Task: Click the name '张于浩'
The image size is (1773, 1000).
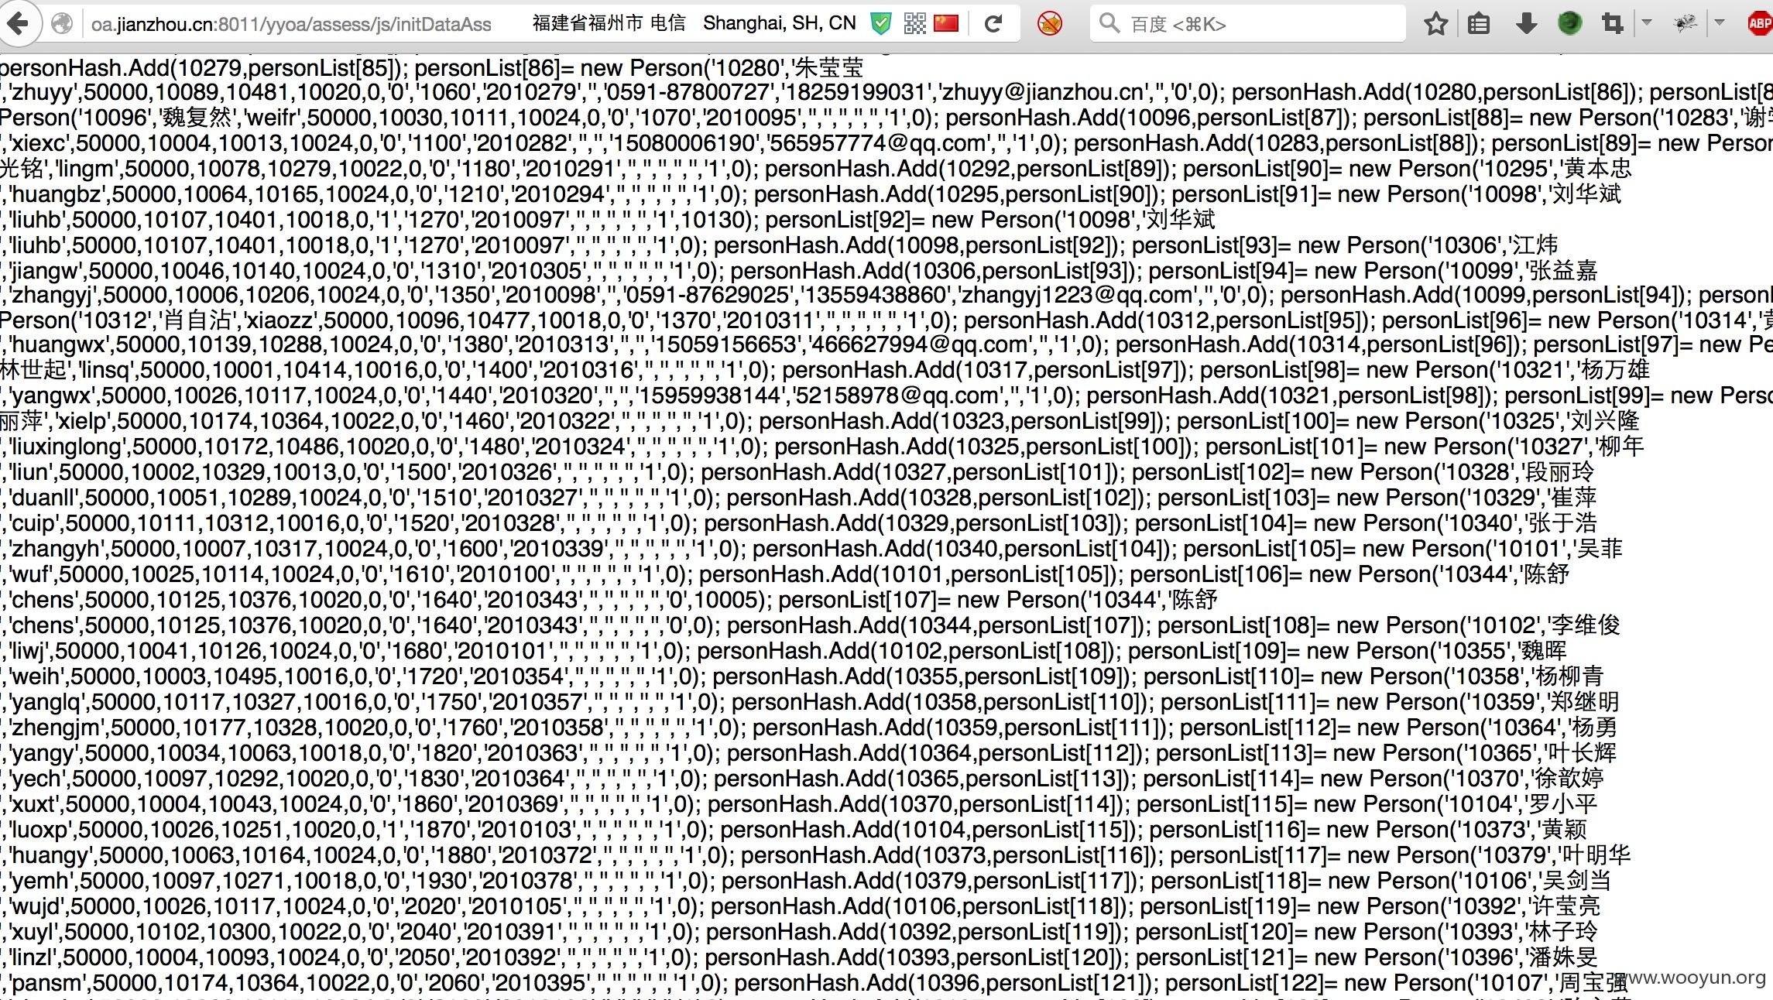Action: click(x=1562, y=522)
